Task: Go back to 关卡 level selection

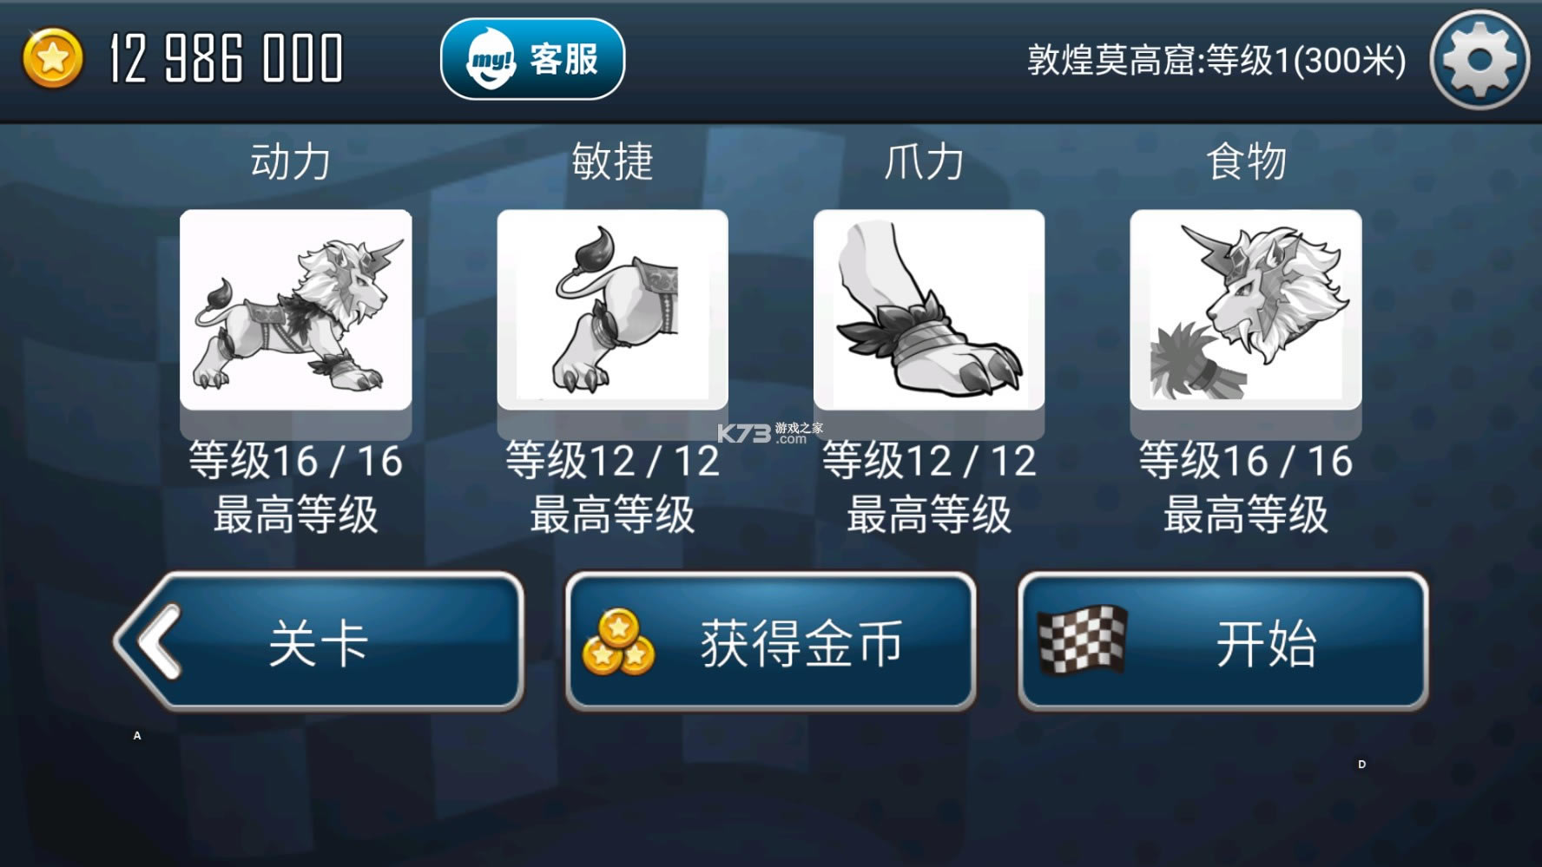Action: pos(319,641)
